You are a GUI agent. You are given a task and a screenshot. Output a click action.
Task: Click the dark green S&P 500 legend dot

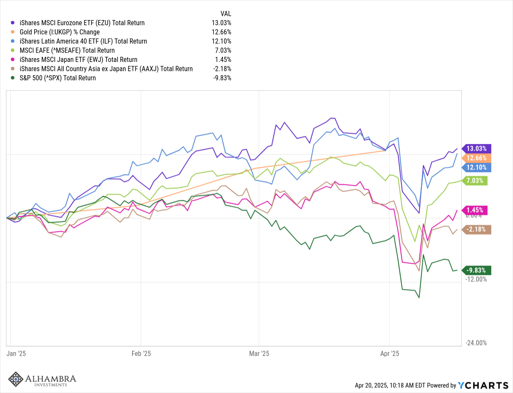tap(13, 78)
